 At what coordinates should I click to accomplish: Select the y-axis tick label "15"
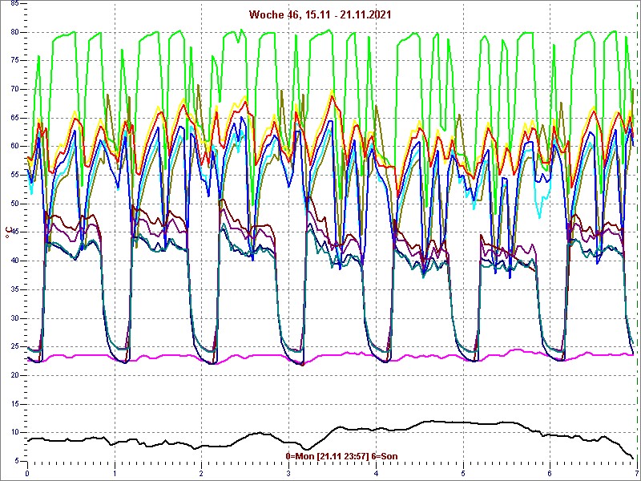coord(14,404)
